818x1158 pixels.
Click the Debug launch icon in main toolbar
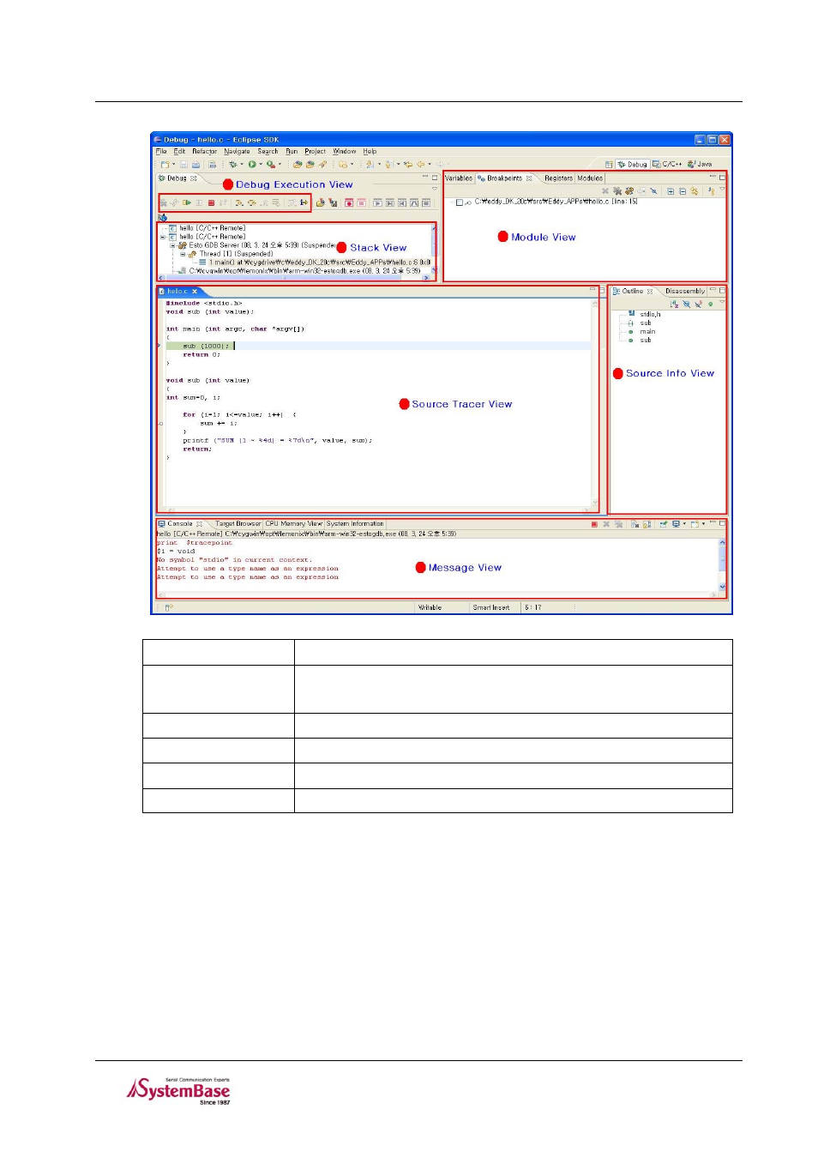click(x=232, y=165)
